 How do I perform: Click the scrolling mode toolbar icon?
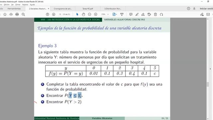tap(122, 14)
